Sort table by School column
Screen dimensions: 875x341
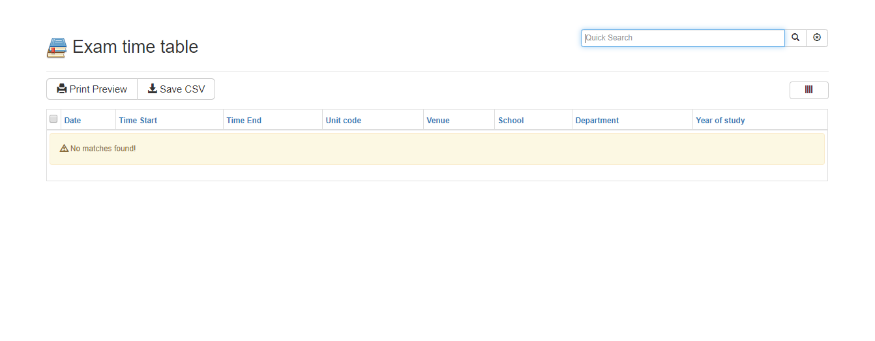[511, 121]
